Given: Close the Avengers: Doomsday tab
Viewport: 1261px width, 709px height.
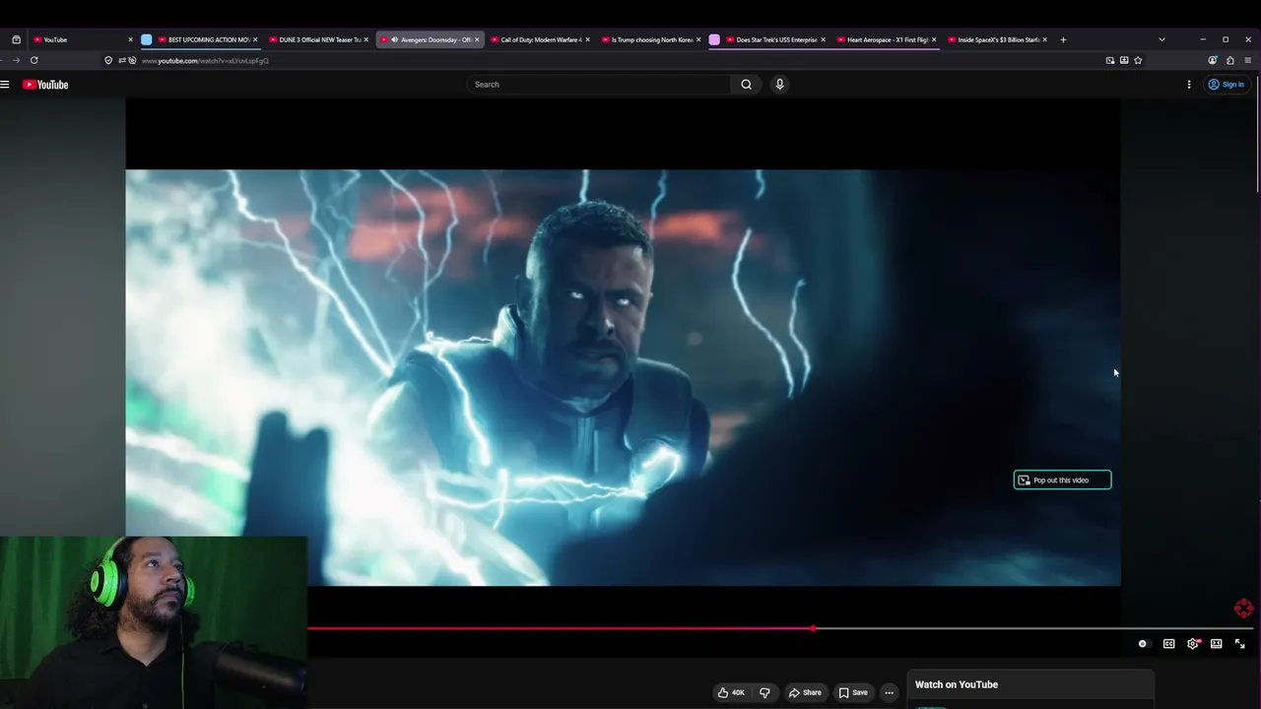Looking at the screenshot, I should point(477,39).
